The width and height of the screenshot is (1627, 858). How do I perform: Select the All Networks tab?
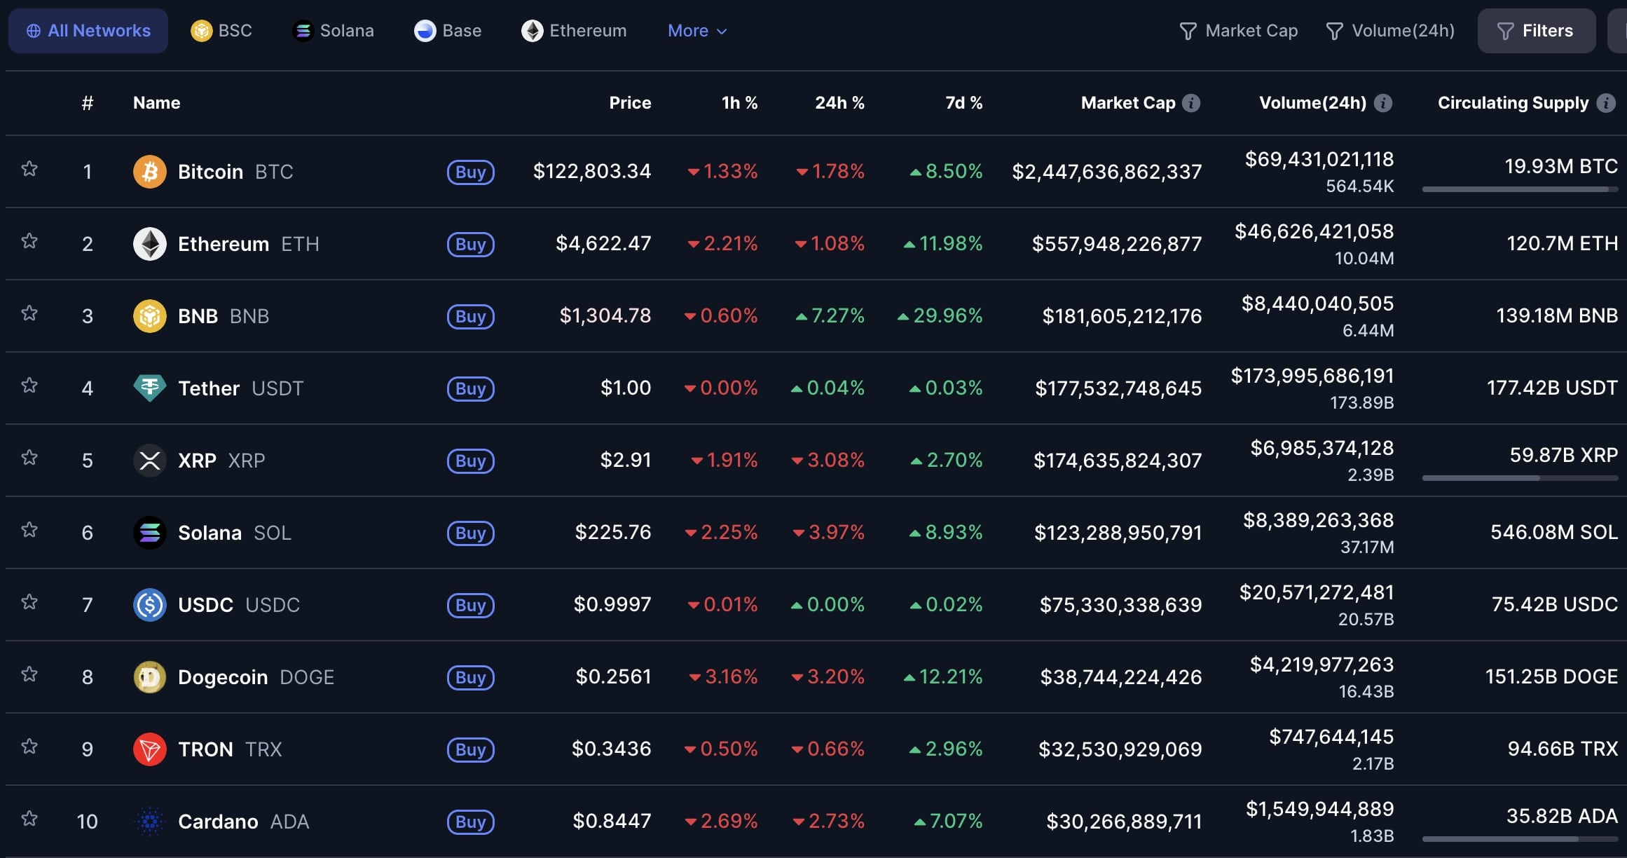(x=88, y=31)
